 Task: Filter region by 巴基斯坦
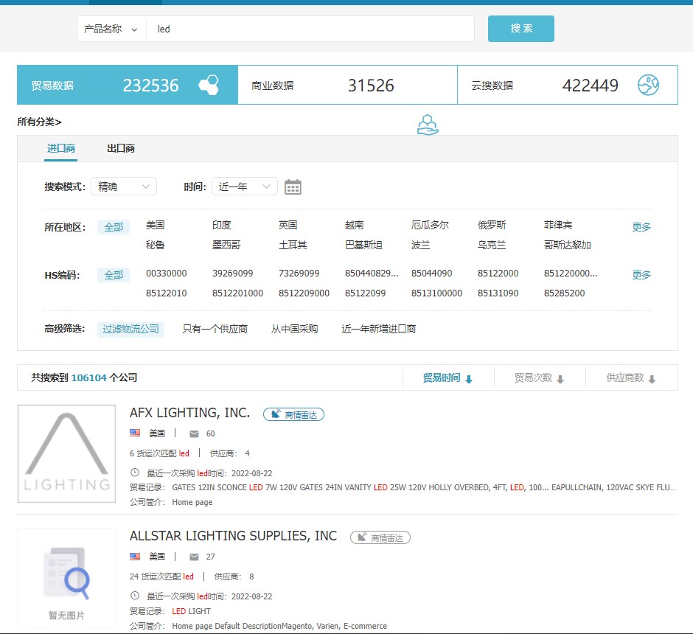click(x=363, y=245)
